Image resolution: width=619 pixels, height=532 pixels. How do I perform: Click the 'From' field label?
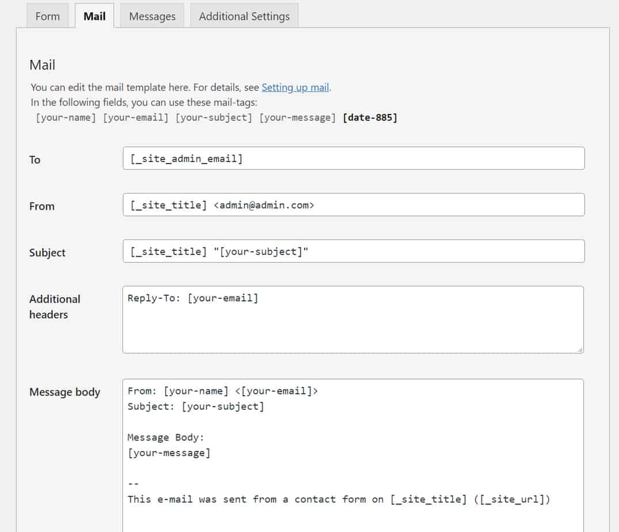click(42, 206)
